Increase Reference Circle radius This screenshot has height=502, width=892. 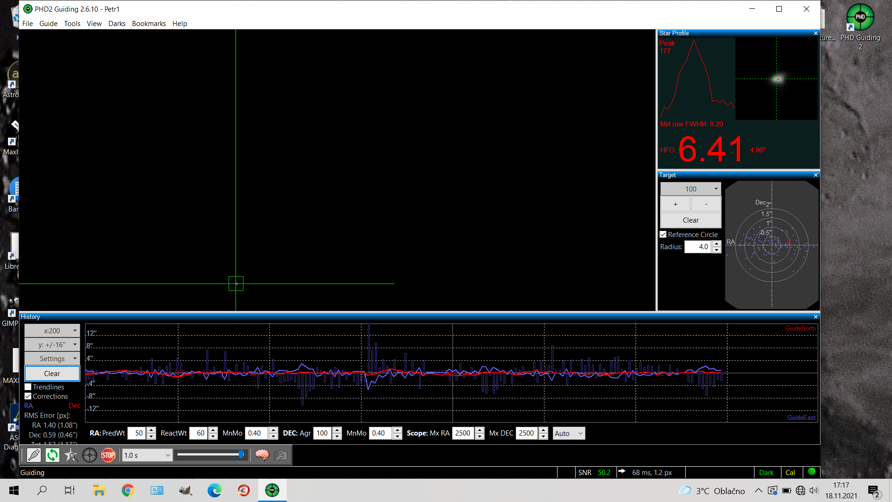point(716,244)
